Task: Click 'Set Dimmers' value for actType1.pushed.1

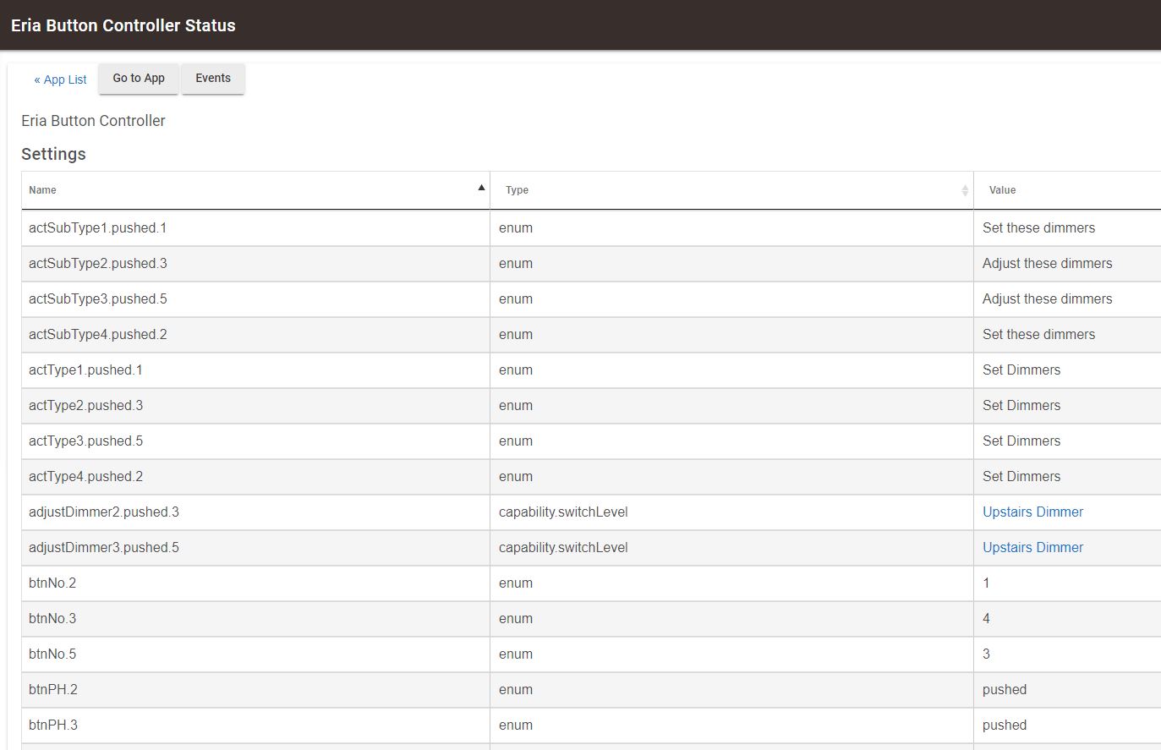Action: (x=1021, y=370)
